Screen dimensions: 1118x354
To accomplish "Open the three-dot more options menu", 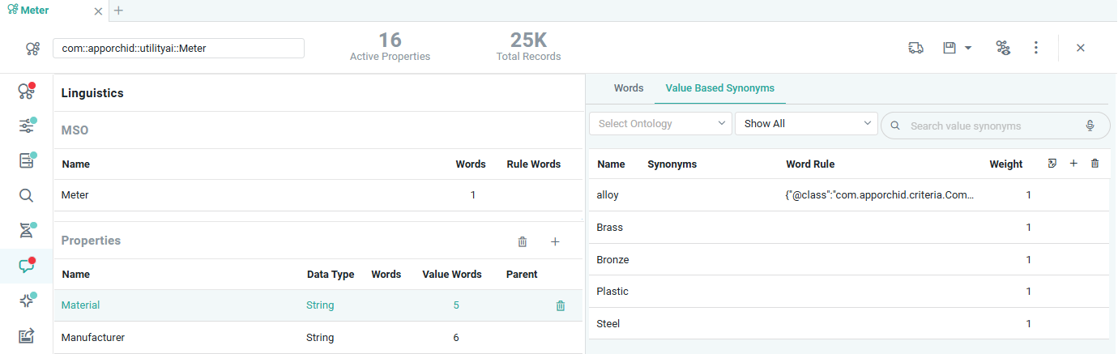I will point(1035,49).
